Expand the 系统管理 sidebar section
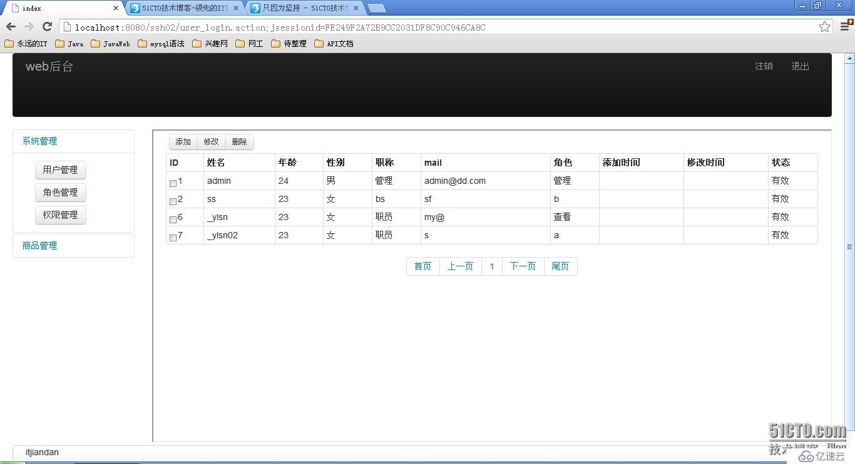 [x=40, y=141]
